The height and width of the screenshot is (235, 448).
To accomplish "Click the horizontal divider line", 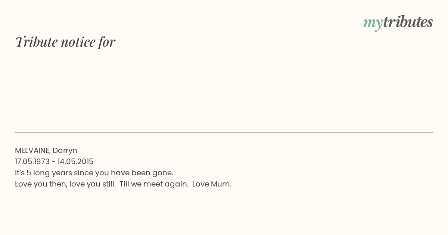I will [224, 132].
